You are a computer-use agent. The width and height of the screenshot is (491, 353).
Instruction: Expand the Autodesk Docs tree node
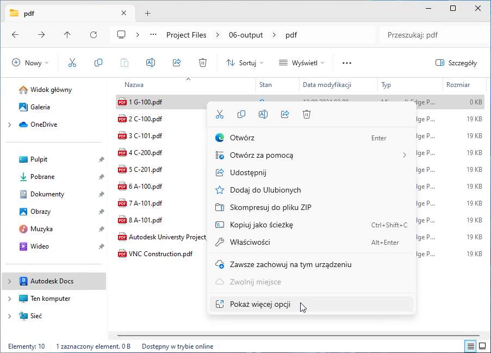click(9, 281)
